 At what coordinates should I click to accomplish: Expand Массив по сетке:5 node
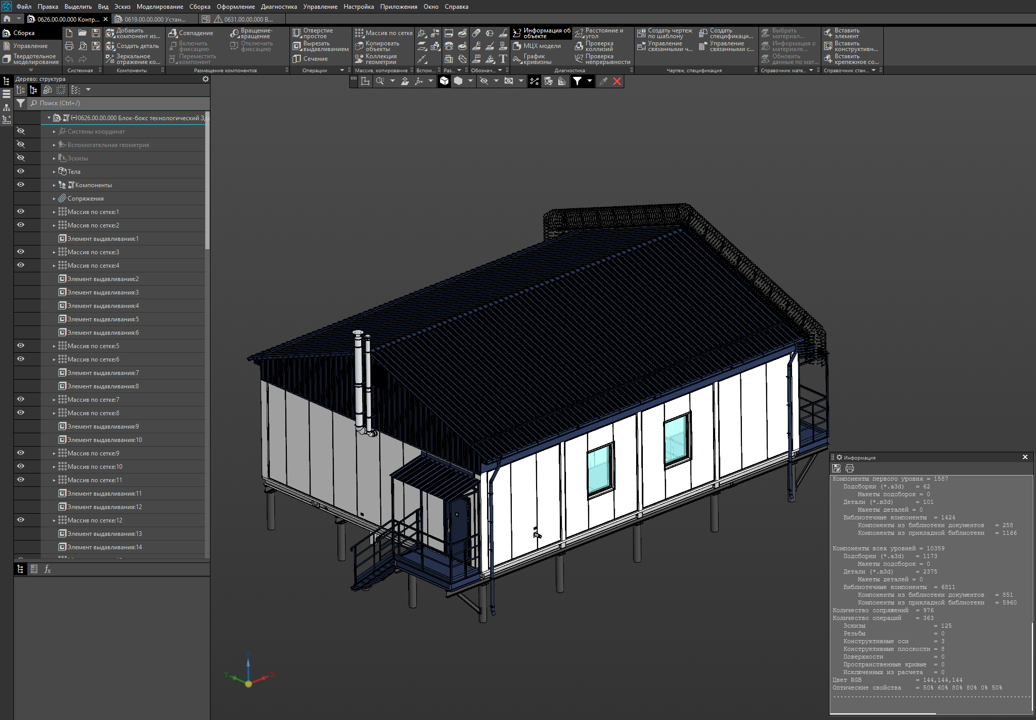click(x=54, y=346)
